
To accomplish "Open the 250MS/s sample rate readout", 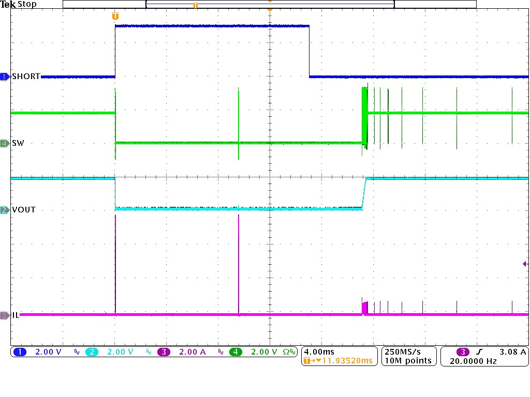I will [408, 352].
